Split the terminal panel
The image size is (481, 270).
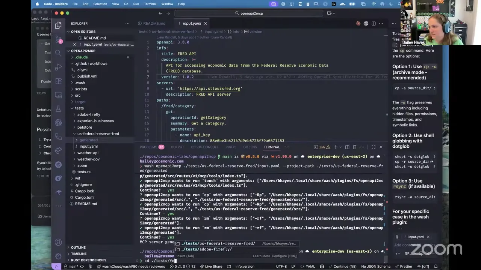click(347, 147)
